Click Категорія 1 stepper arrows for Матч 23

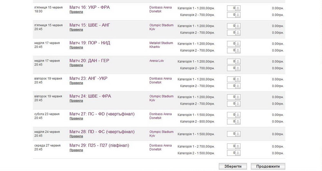(x=238, y=79)
